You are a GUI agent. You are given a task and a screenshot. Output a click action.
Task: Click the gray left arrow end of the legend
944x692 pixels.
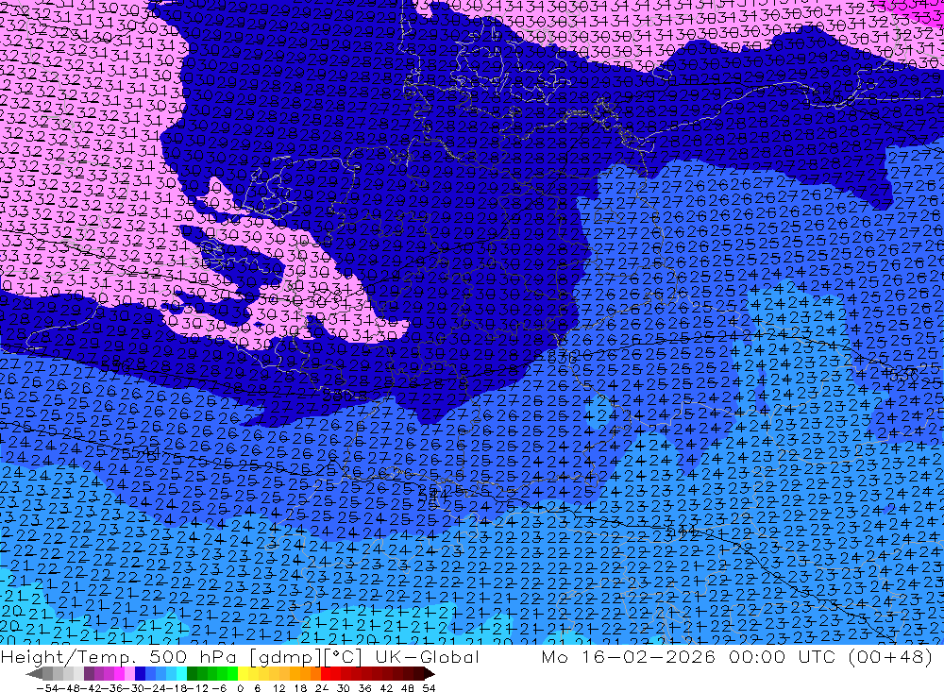tap(34, 674)
